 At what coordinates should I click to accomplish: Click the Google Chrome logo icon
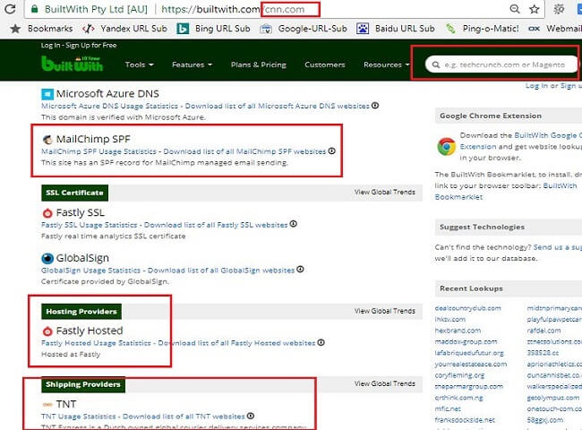pyautogui.click(x=446, y=147)
